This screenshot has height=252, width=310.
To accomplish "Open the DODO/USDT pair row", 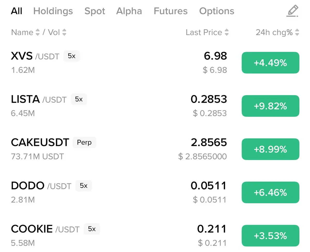I will [x=155, y=192].
